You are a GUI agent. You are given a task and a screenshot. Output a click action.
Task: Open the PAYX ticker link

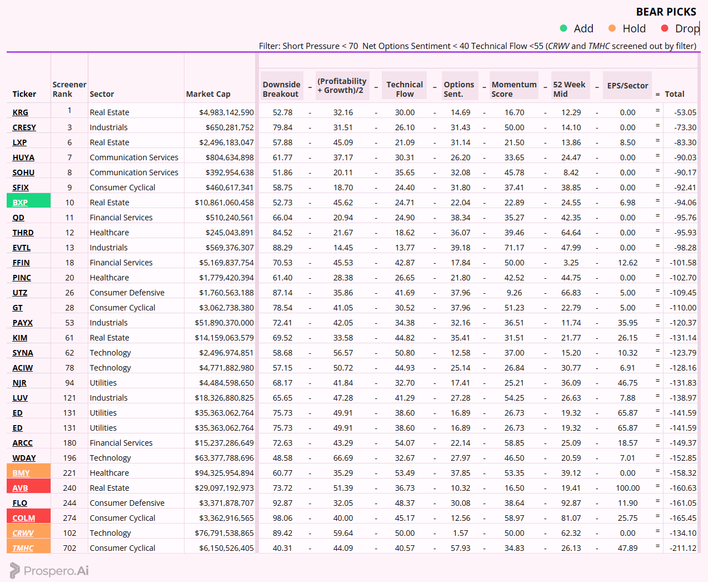(x=23, y=323)
